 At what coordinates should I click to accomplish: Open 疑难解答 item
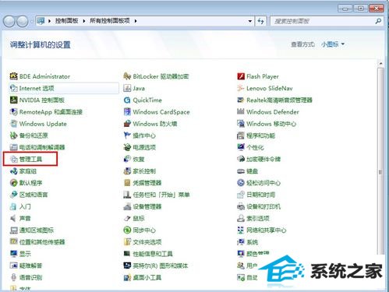(x=26, y=266)
